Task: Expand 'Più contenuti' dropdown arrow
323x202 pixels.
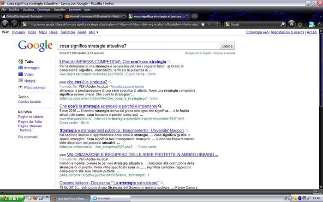Action: pyautogui.click(x=20, y=87)
